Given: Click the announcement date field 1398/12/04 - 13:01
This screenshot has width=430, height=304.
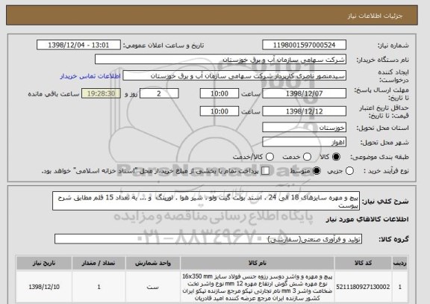Looking at the screenshot, I should 78,45.
